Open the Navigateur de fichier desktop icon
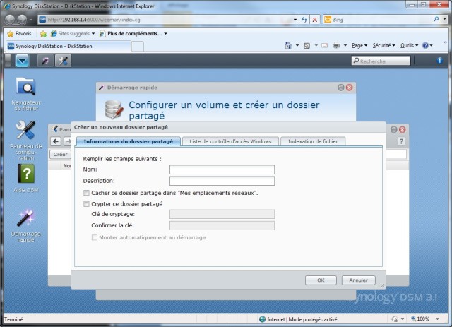452x327 pixels. click(x=25, y=86)
